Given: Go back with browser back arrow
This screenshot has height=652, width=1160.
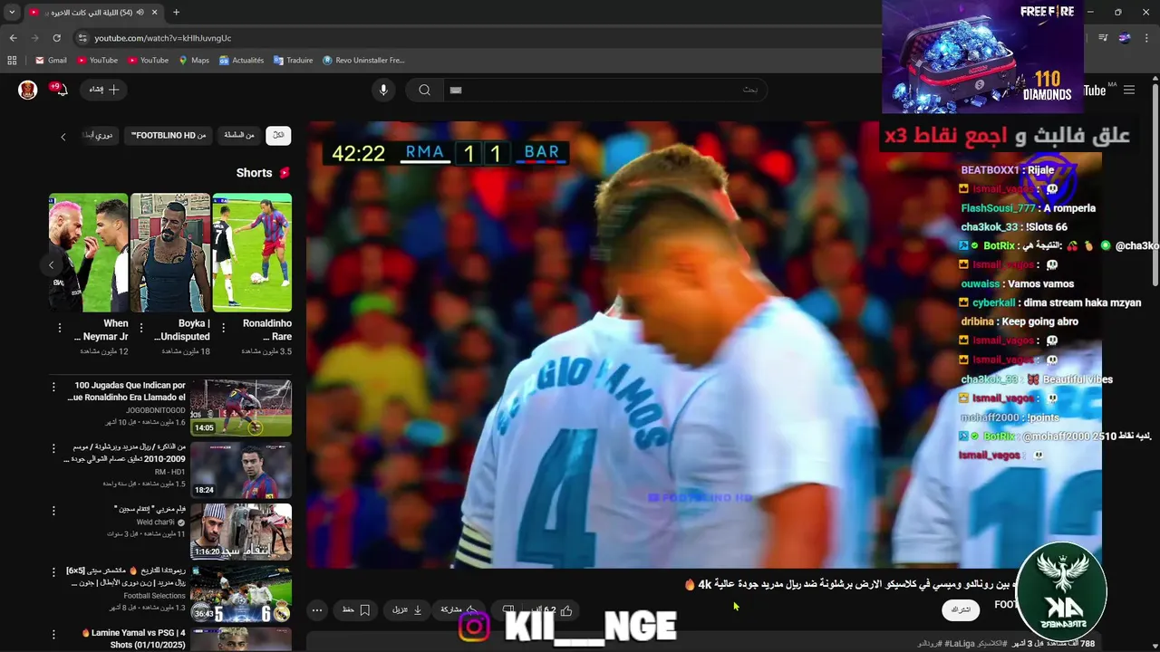Looking at the screenshot, I should coord(13,38).
